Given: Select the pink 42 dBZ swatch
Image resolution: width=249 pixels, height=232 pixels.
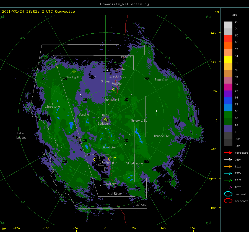Looking at the screenshot, I should [x=228, y=80].
